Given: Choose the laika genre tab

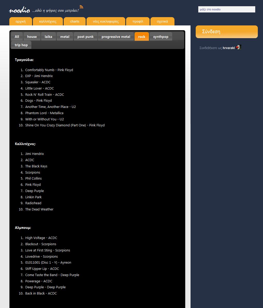Looking at the screenshot, I should coord(48,37).
